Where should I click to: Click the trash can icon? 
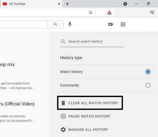(x=63, y=103)
